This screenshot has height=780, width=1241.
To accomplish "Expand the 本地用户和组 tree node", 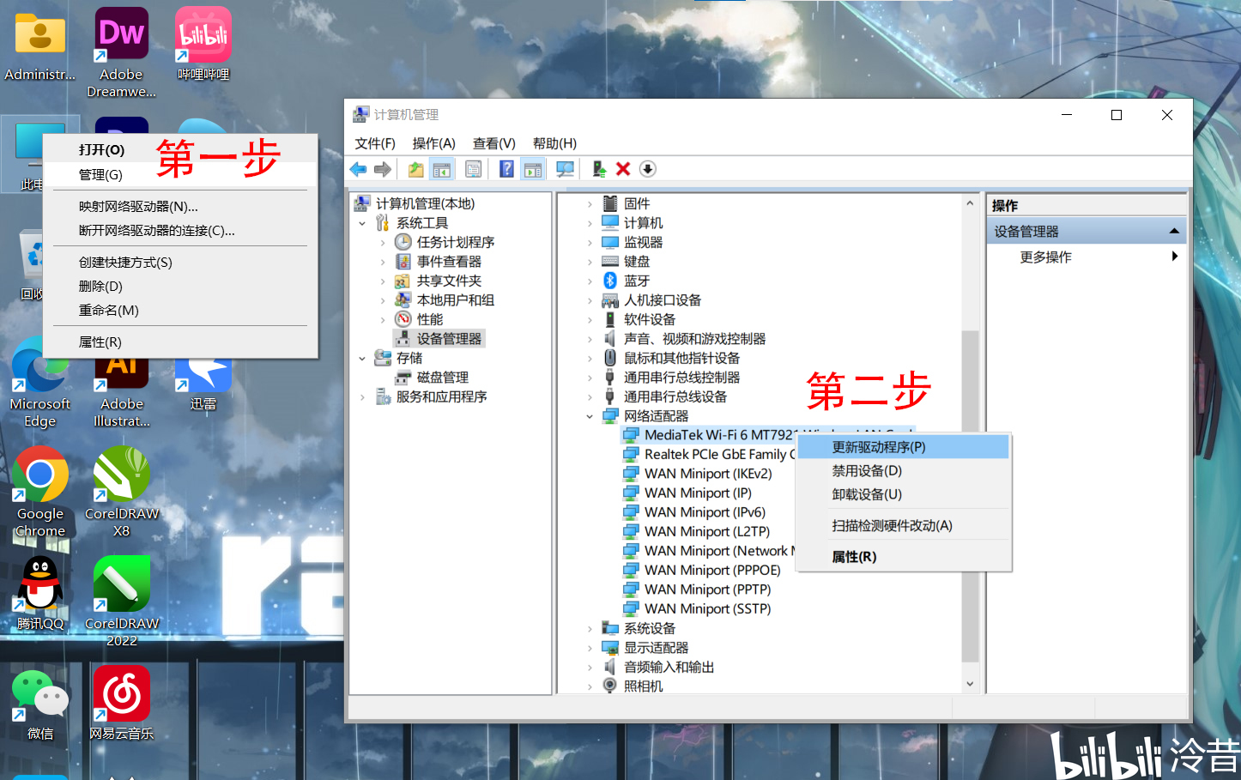I will 383,300.
